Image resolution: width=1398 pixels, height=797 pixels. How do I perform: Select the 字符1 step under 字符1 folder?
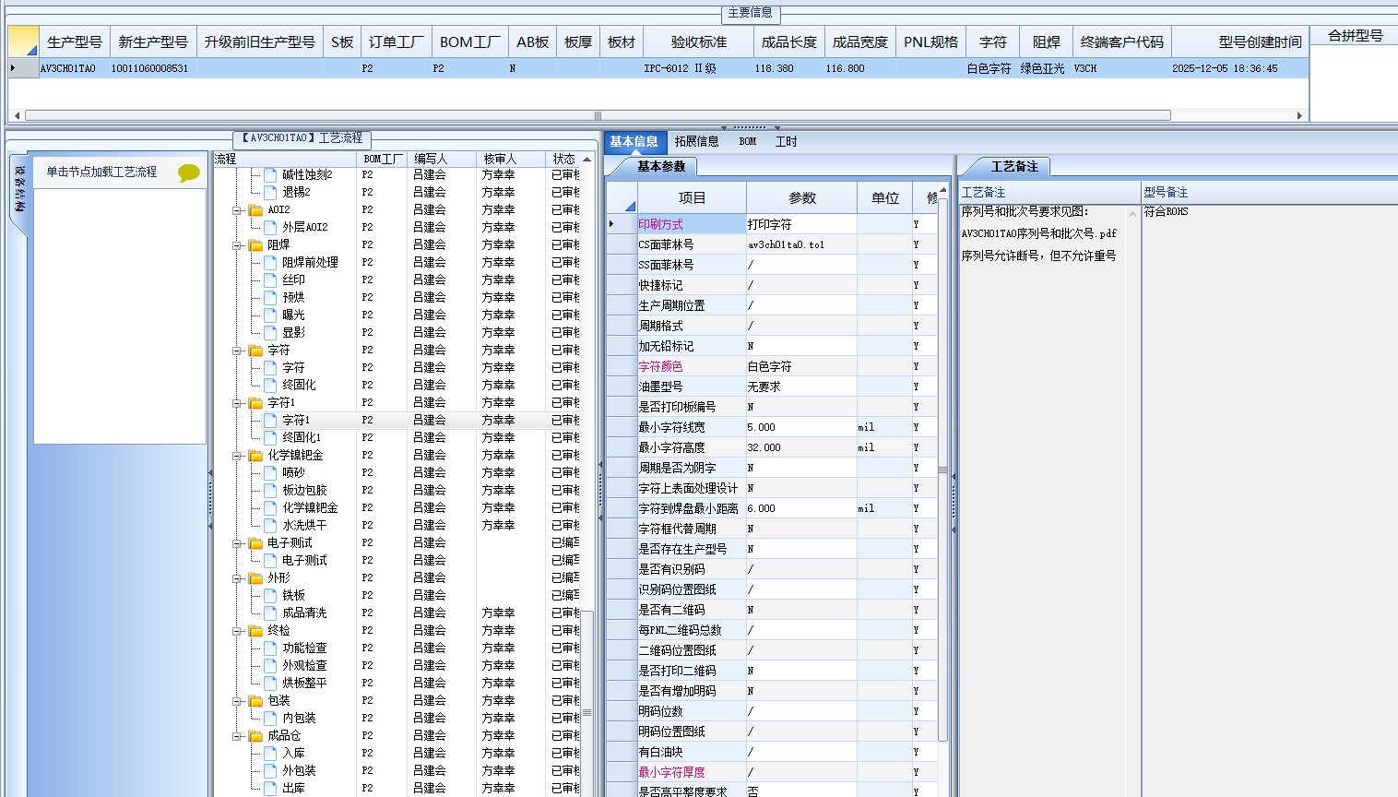coord(295,420)
